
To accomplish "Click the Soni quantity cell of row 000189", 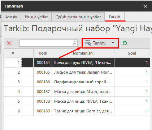I will [x=132, y=111].
